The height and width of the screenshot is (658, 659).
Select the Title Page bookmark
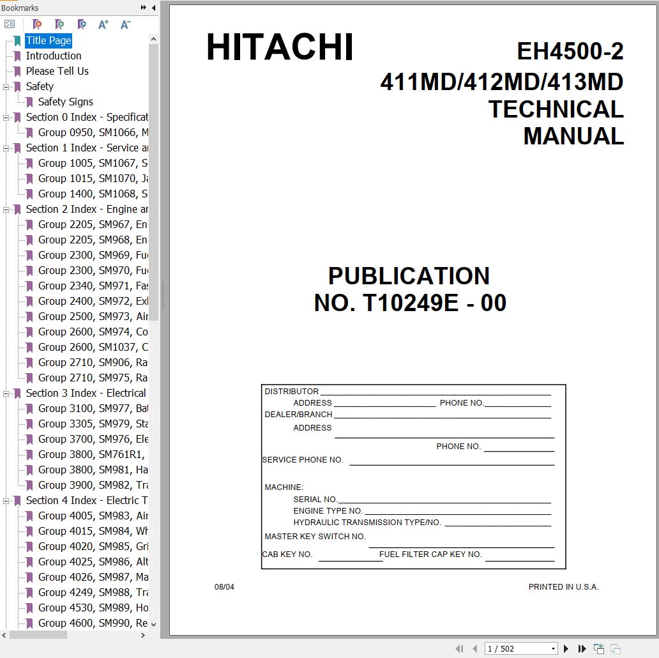pyautogui.click(x=49, y=40)
